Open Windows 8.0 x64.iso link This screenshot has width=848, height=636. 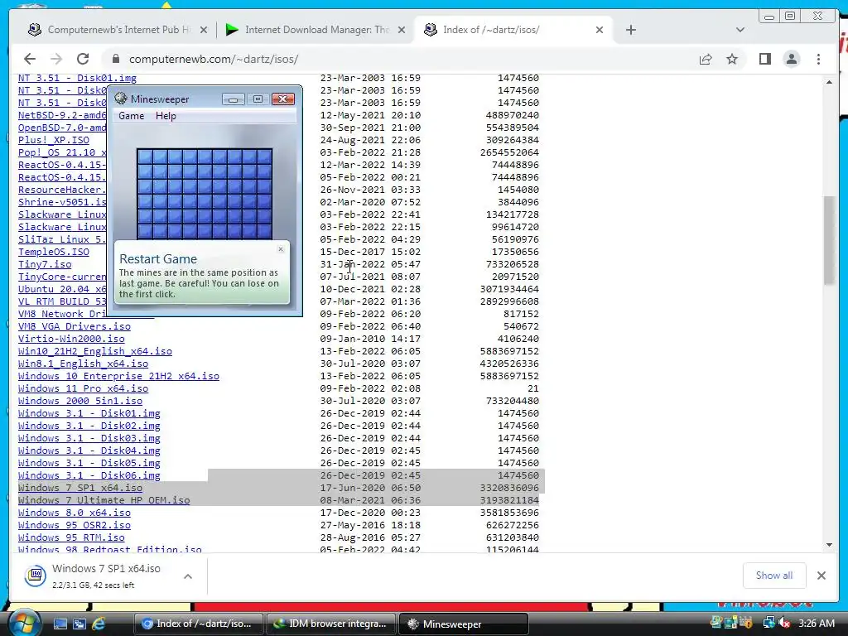tap(74, 513)
